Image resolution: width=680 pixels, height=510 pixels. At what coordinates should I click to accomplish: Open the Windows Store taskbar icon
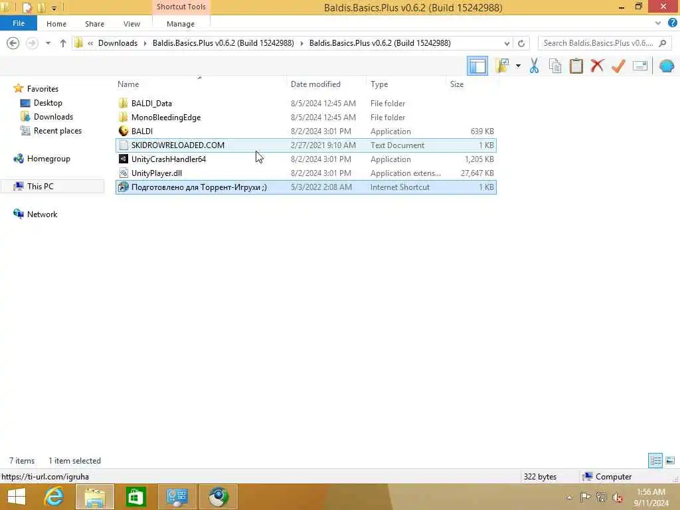tap(135, 497)
